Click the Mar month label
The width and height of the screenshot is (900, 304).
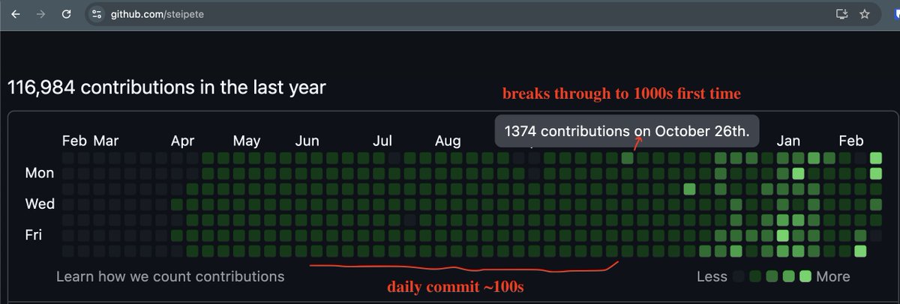point(106,141)
